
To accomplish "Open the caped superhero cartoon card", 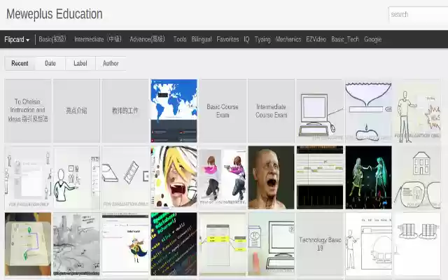I will tap(125, 244).
